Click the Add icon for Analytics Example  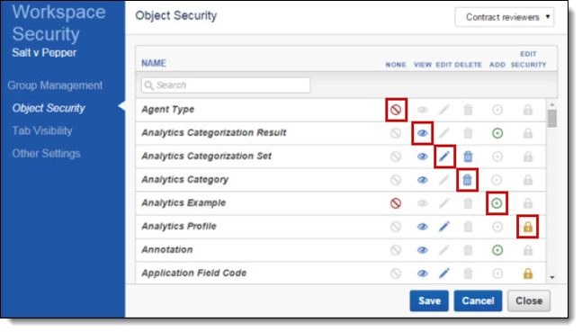(497, 203)
